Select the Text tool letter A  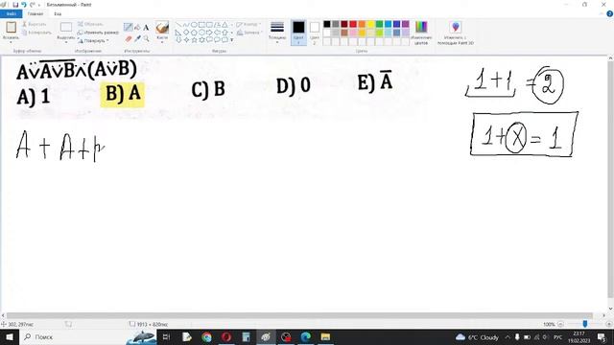click(146, 28)
